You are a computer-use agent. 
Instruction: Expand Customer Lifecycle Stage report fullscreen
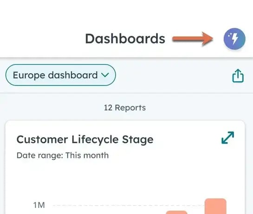(227, 137)
